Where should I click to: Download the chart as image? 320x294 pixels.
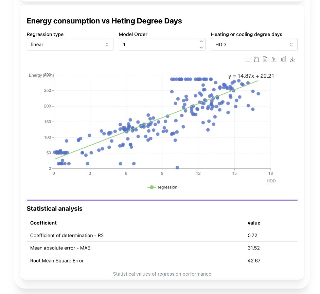(292, 59)
